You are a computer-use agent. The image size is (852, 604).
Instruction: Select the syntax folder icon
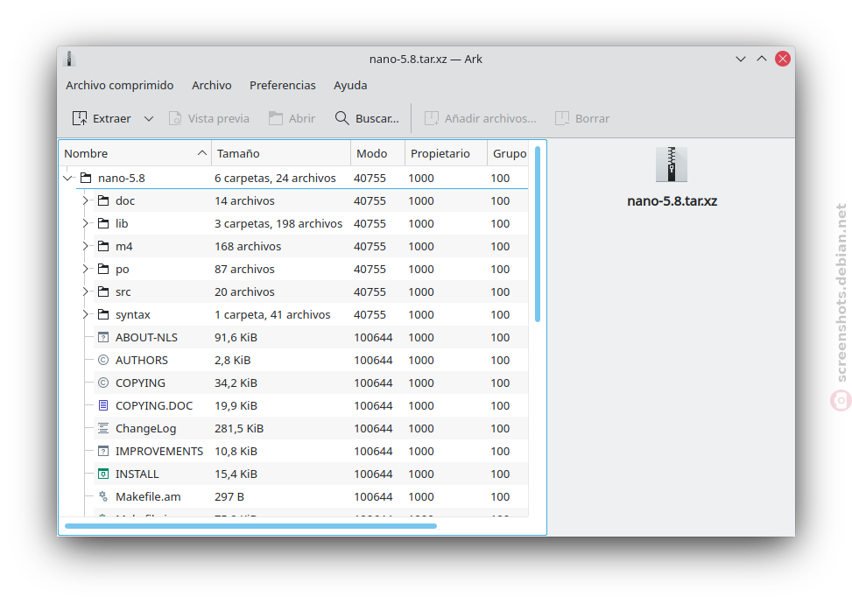coord(103,314)
